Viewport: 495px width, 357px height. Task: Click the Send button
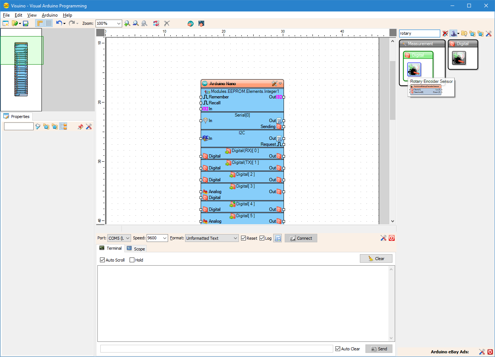pos(379,349)
